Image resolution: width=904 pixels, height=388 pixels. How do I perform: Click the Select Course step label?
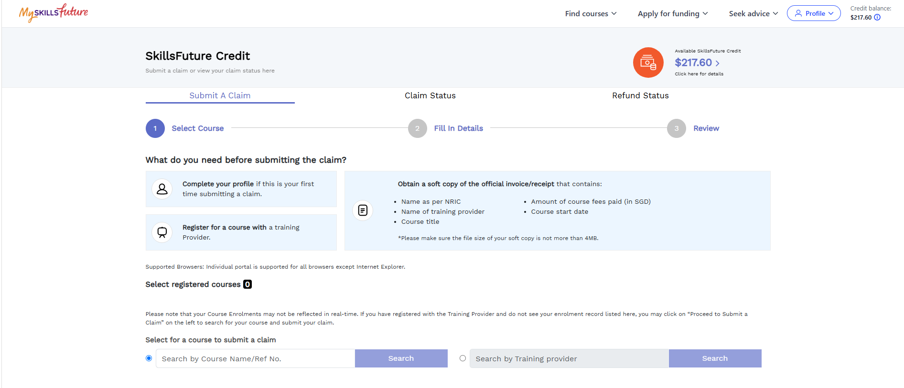[198, 128]
